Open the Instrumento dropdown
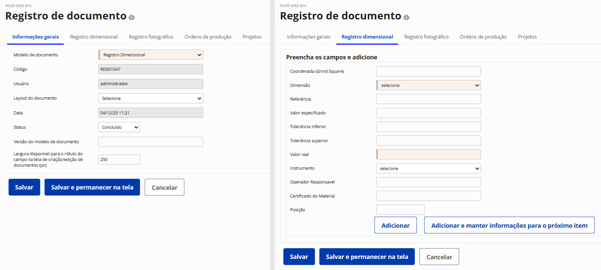 click(x=429, y=168)
